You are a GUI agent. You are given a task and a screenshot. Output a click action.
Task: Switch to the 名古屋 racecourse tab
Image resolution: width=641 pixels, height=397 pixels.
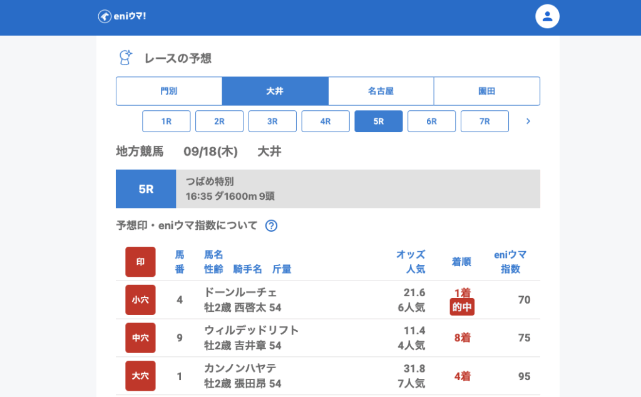381,91
